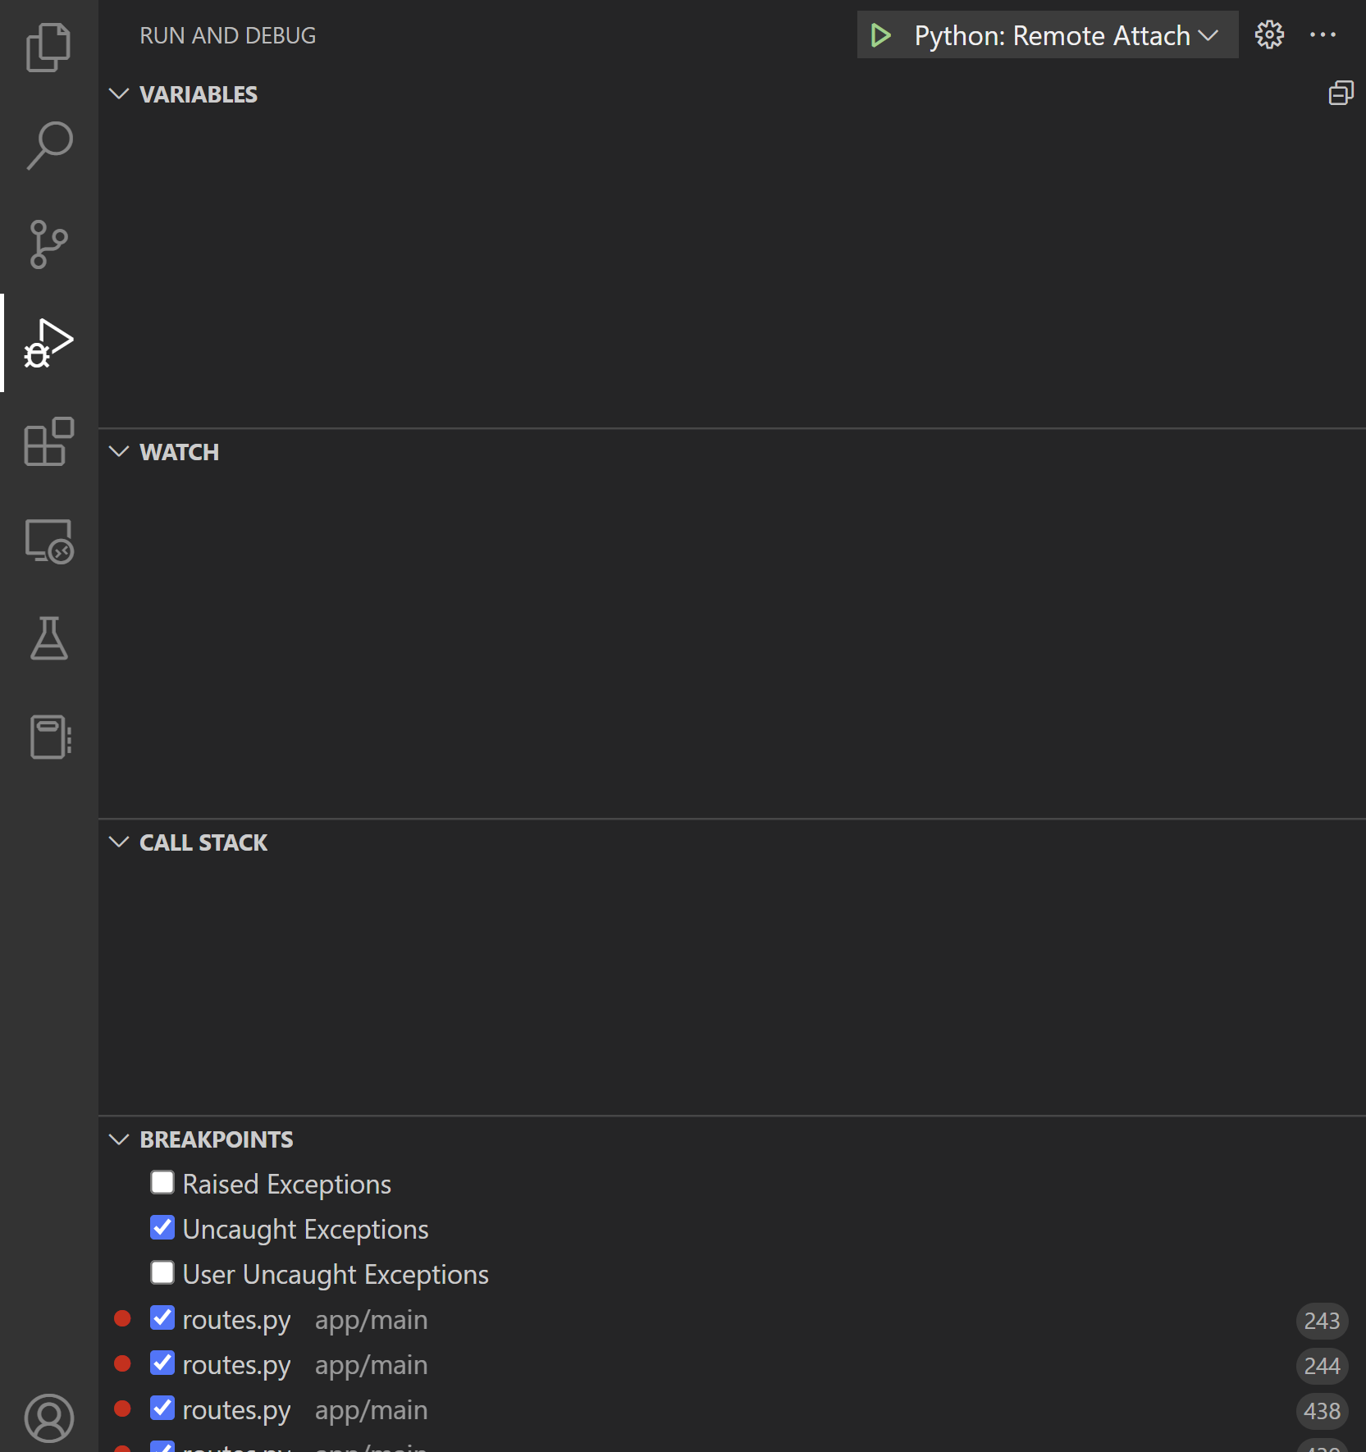Open Views and More Actions ellipsis
This screenshot has height=1452, width=1366.
(1323, 35)
